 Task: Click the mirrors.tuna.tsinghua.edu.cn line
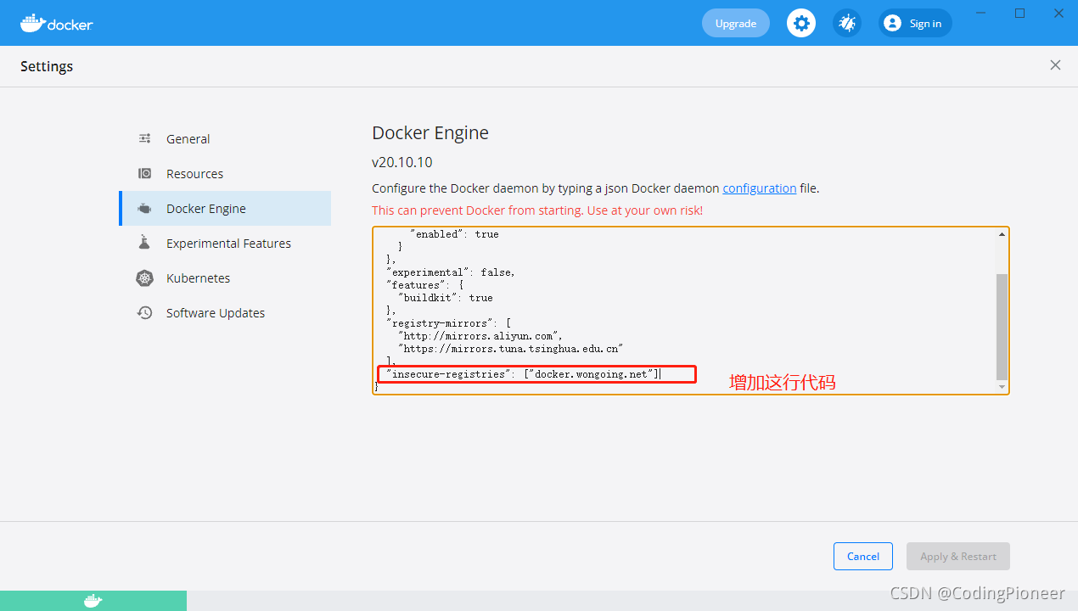point(511,349)
